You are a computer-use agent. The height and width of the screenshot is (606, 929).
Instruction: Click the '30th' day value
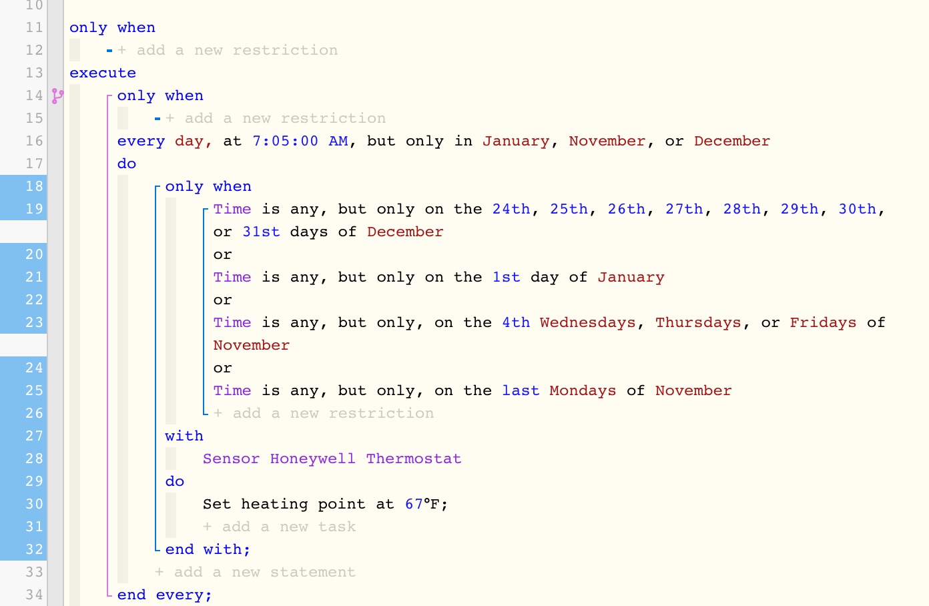click(858, 209)
